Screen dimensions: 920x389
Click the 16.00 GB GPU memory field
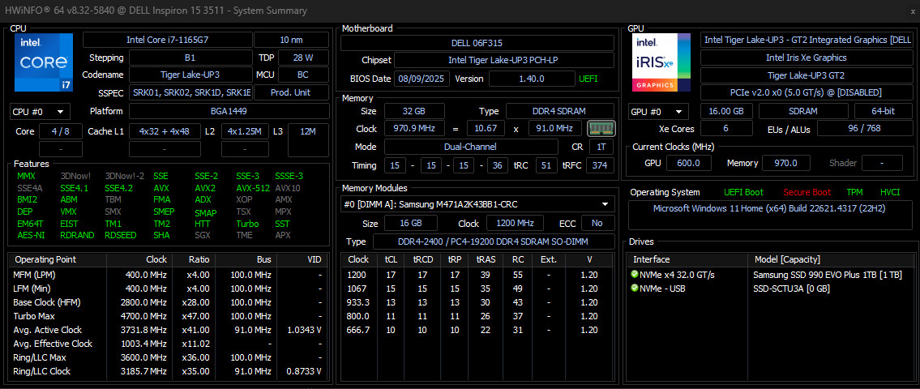tap(726, 112)
